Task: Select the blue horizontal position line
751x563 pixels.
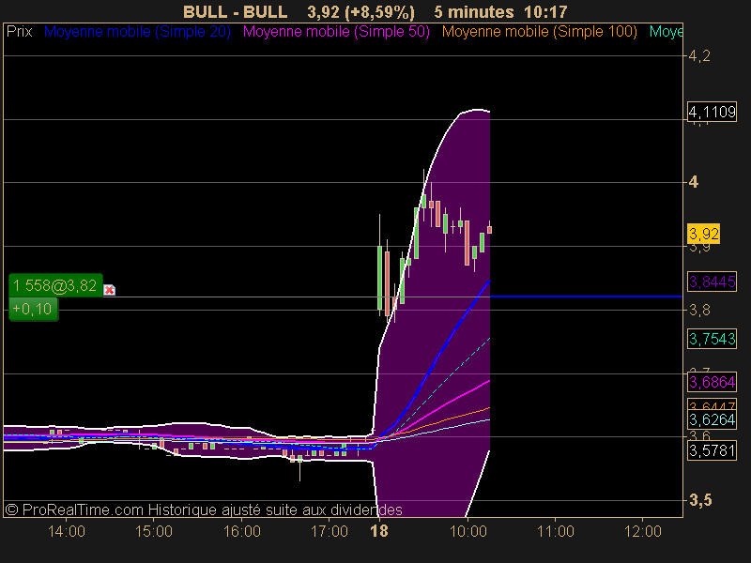Action: [586, 297]
